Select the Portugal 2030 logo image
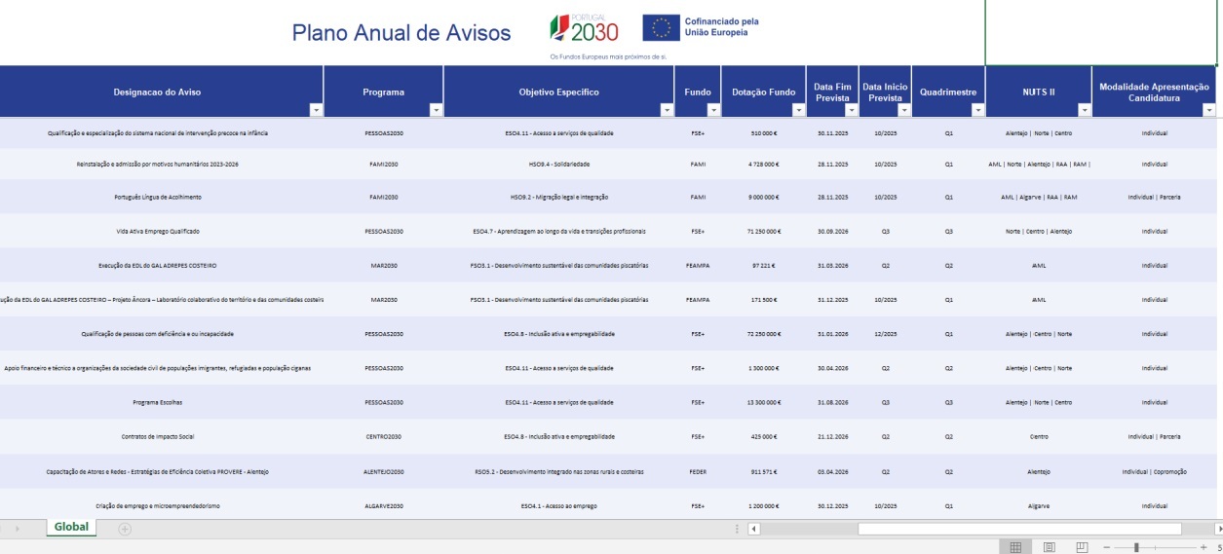The image size is (1223, 554). click(x=585, y=28)
